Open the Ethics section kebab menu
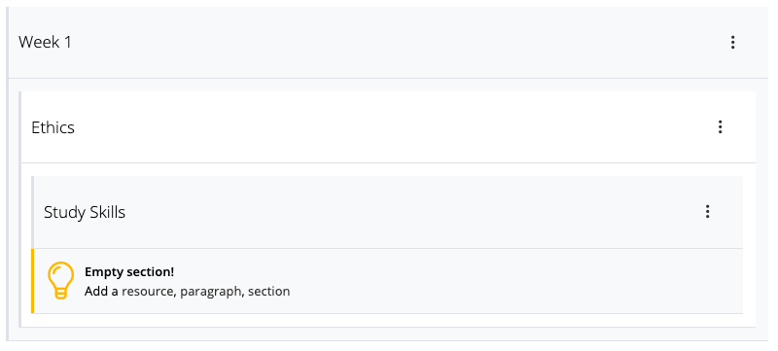Viewport: 778px width, 351px height. (720, 127)
